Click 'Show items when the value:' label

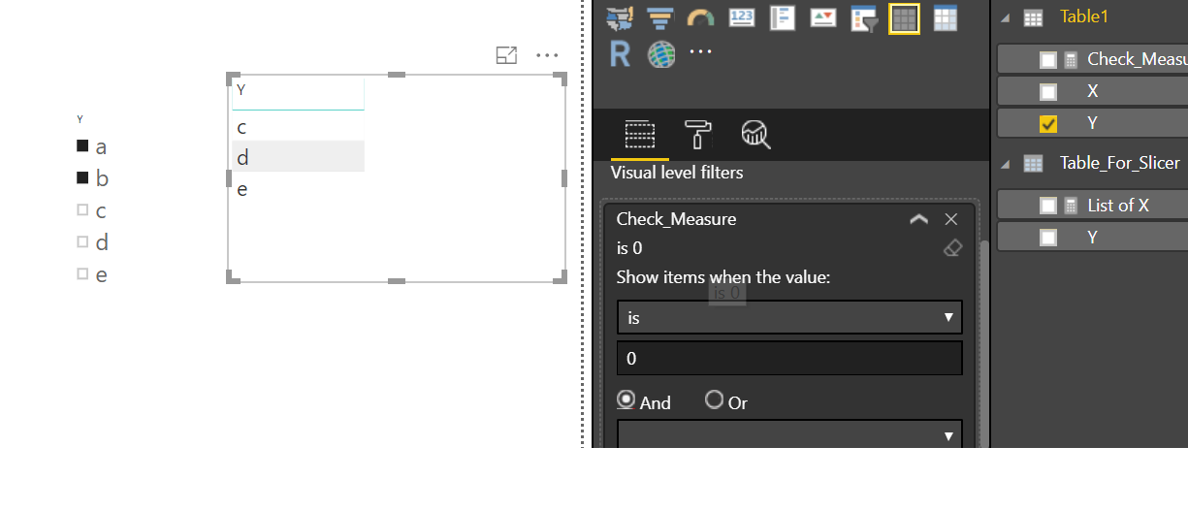[723, 277]
